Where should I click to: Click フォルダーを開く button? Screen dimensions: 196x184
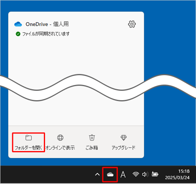[29, 142]
